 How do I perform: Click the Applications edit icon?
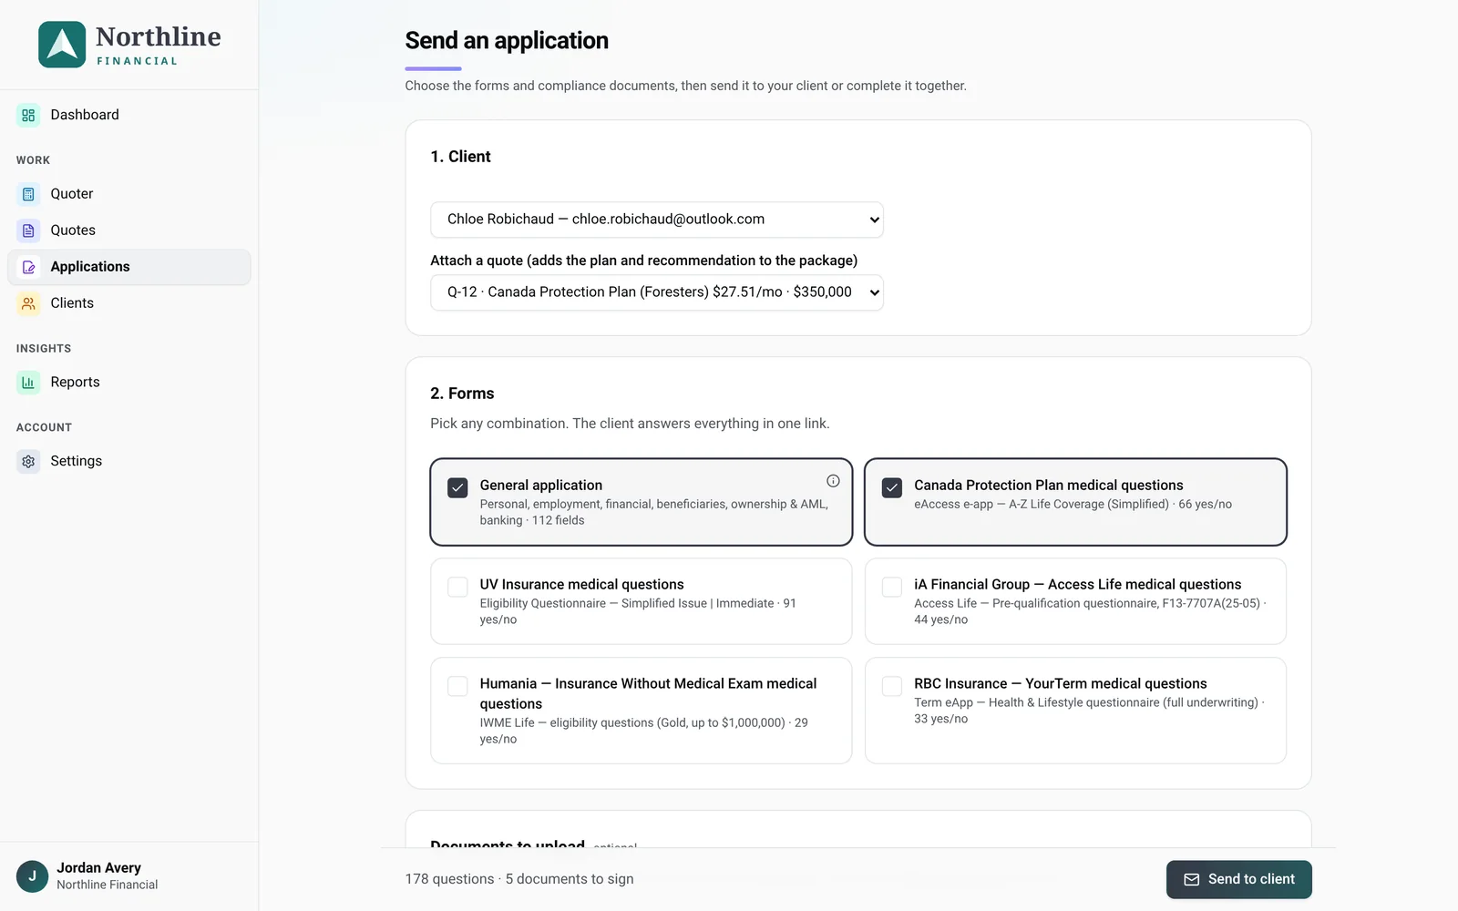tap(28, 267)
